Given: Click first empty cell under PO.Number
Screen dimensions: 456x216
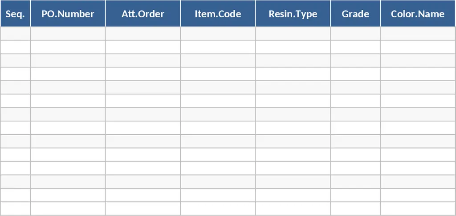Looking at the screenshot, I should [x=68, y=34].
